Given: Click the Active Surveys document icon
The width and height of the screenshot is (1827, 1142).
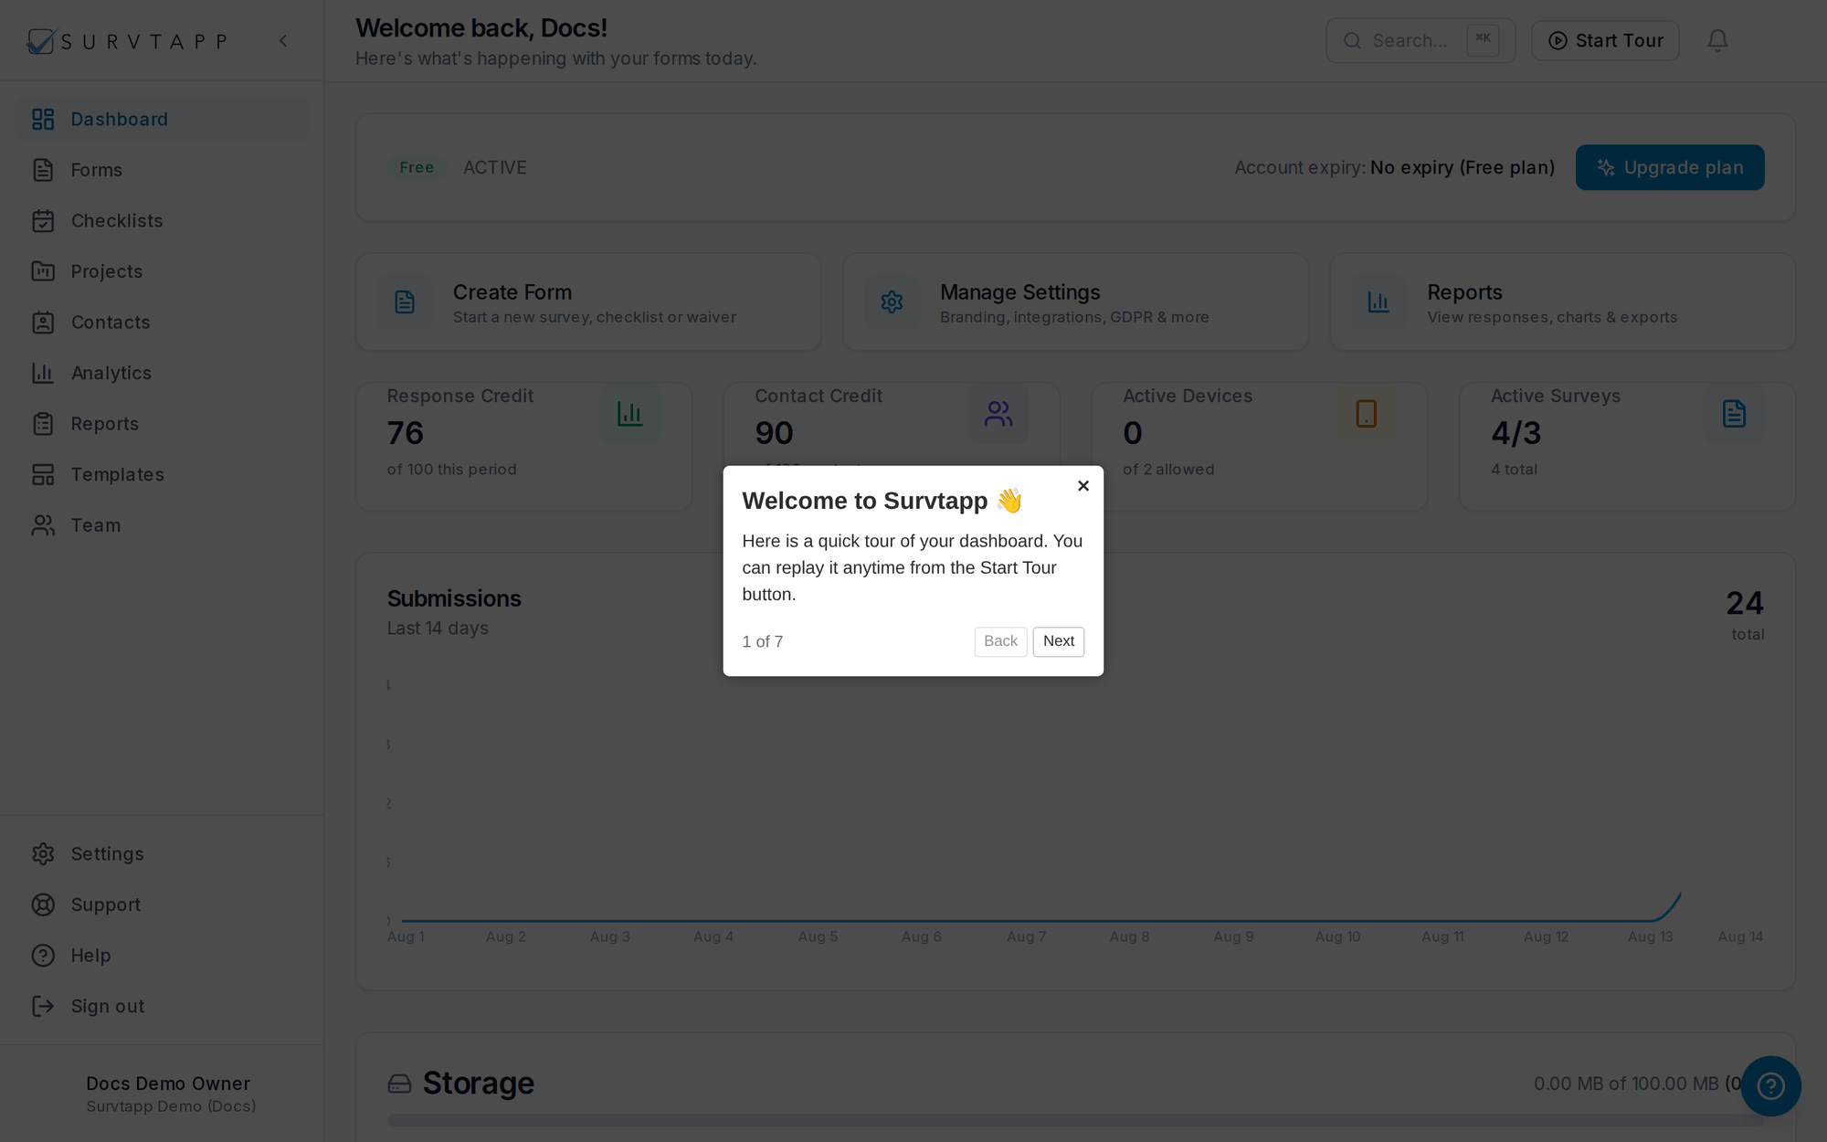Looking at the screenshot, I should 1735,414.
